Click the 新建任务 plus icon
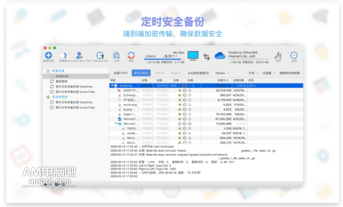This screenshot has width=343, height=207. [x=48, y=55]
